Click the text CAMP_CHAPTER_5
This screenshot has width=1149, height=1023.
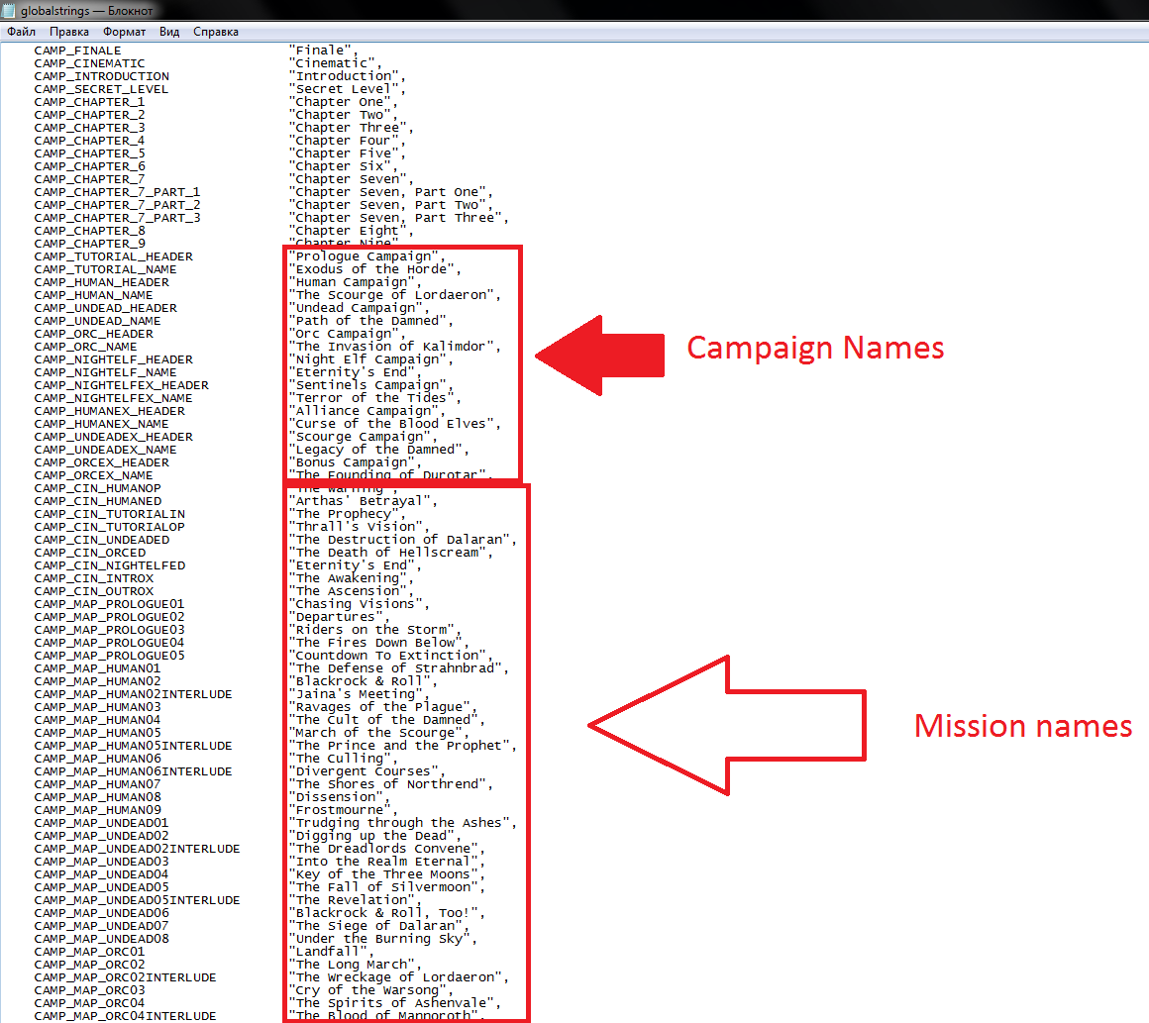coord(89,153)
